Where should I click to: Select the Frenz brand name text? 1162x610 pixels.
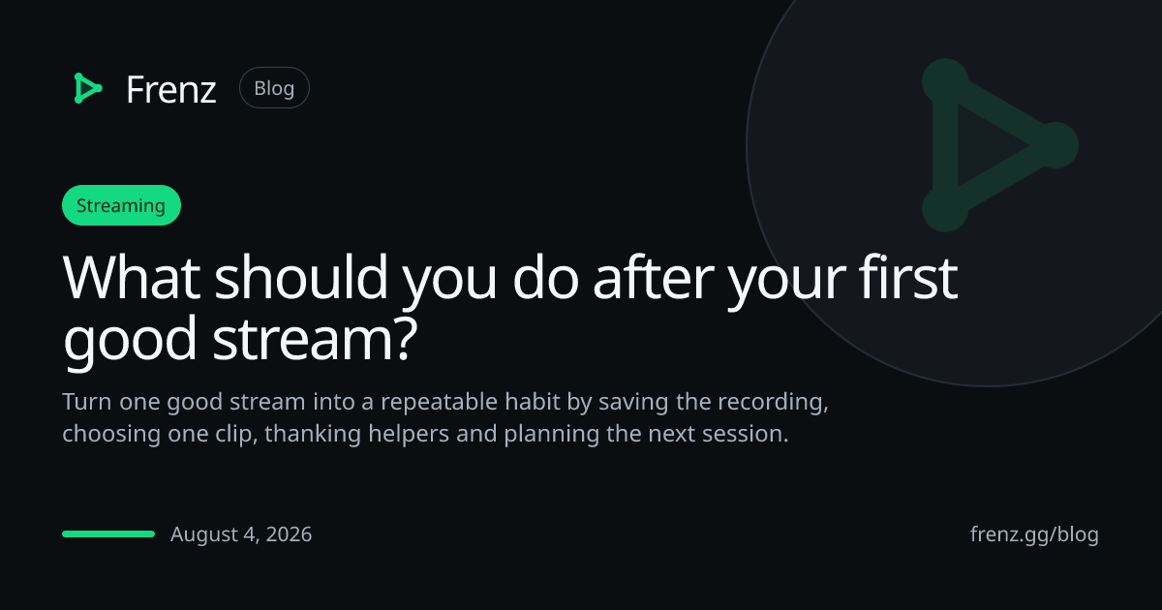point(171,89)
